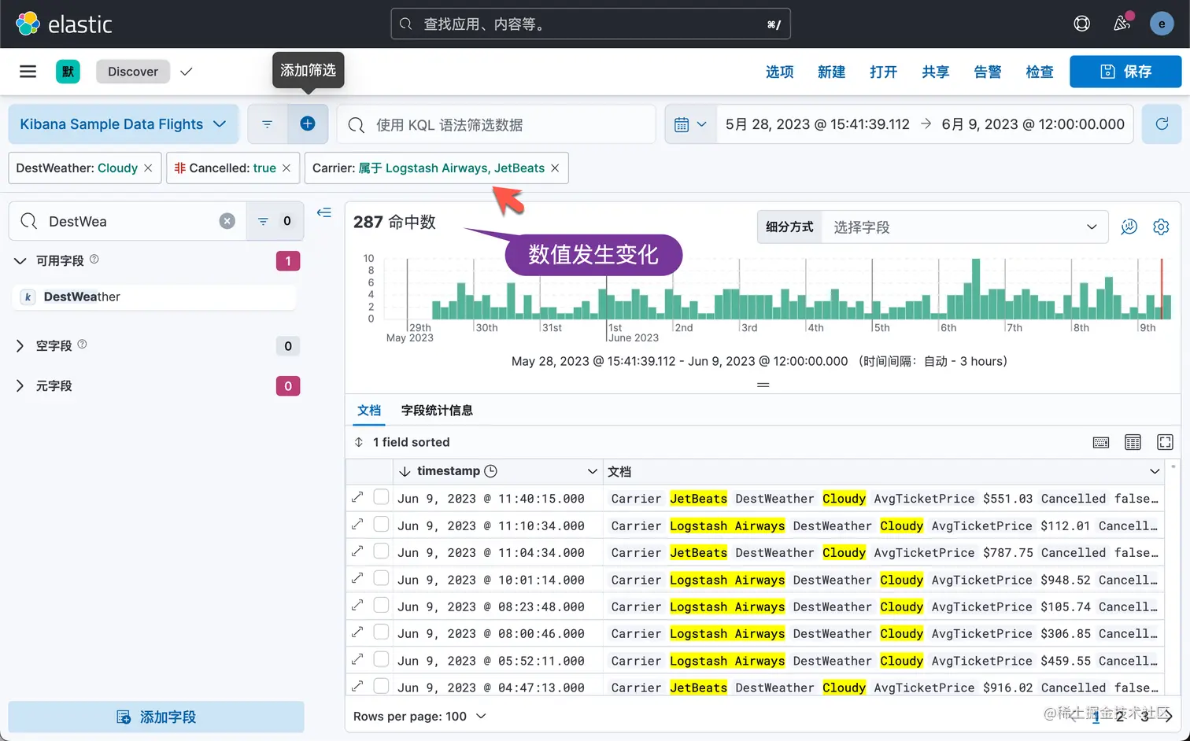Open chart options gear icon
The image size is (1190, 741).
(x=1161, y=227)
